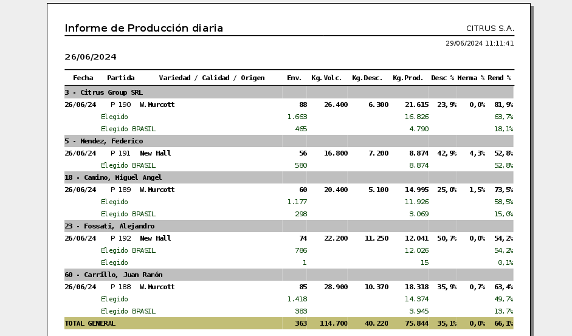Click the 'Partida' column header
This screenshot has width=572, height=336.
click(x=121, y=78)
